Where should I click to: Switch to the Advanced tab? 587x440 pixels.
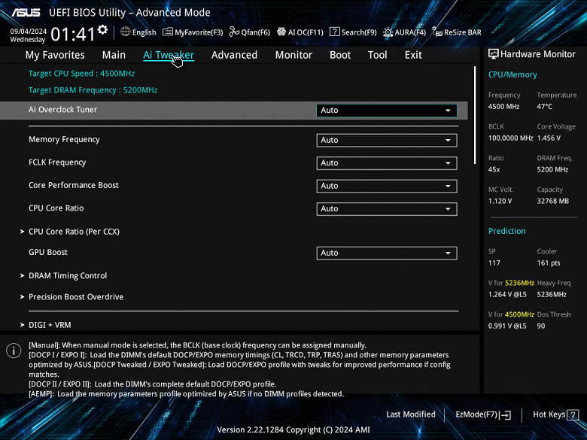234,55
